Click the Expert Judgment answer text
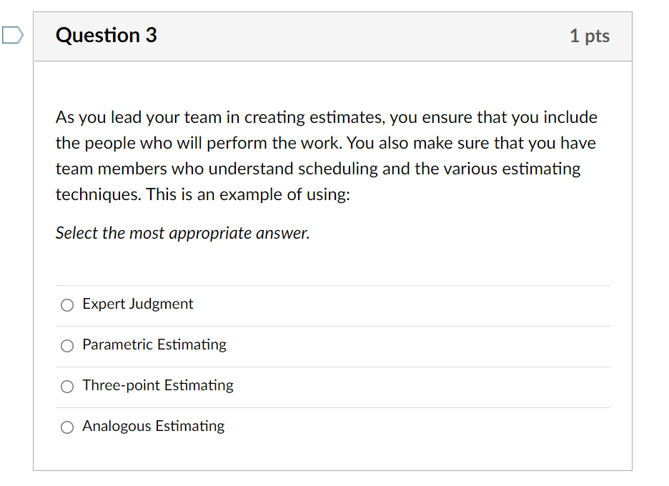Viewport: 669px width, 486px height. pyautogui.click(x=137, y=304)
